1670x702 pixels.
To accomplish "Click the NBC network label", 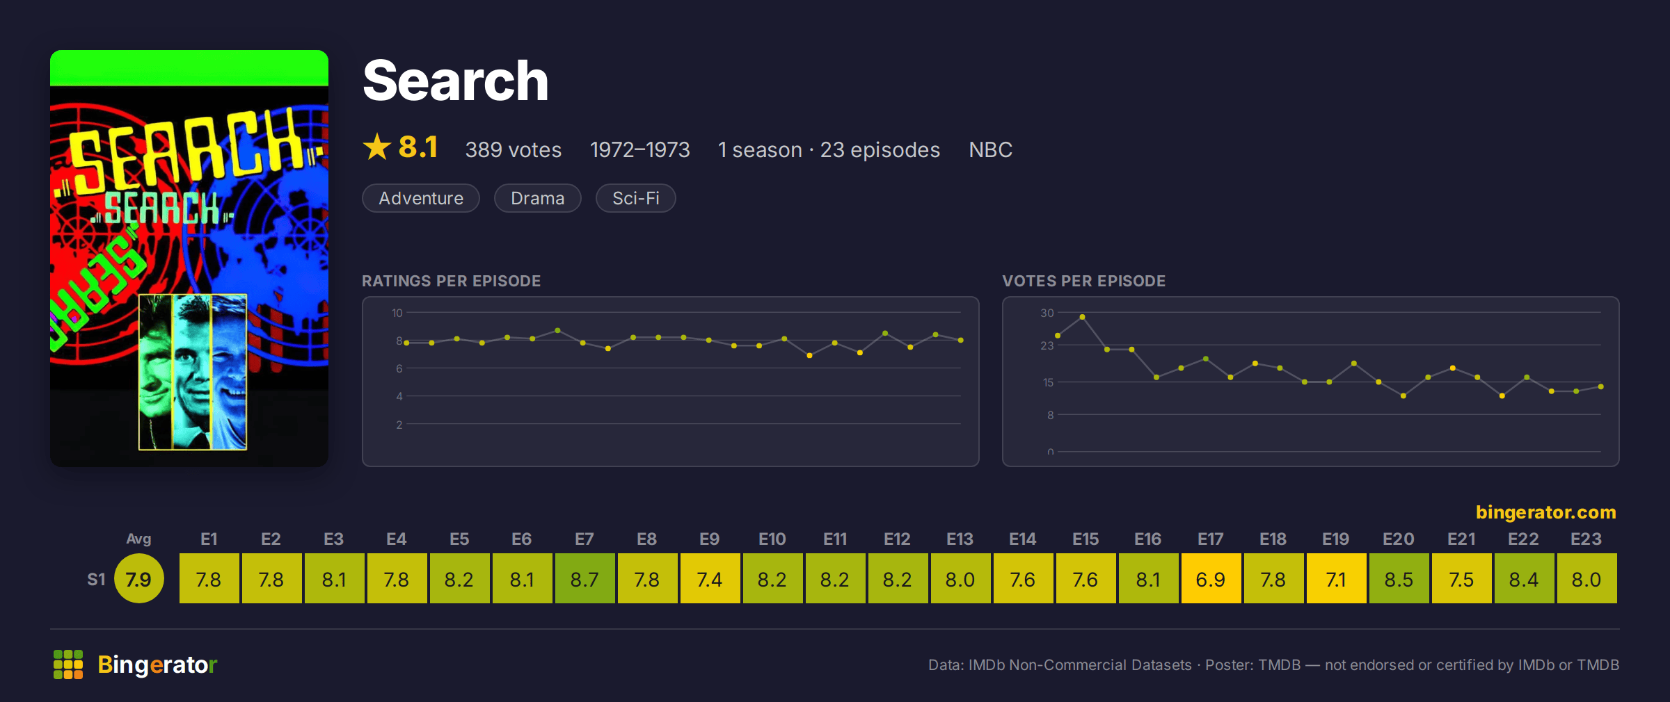I will (990, 149).
